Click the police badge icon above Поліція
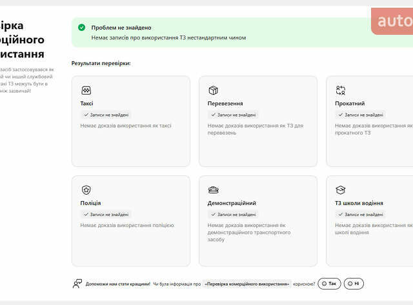413x305 pixels. 86,190
